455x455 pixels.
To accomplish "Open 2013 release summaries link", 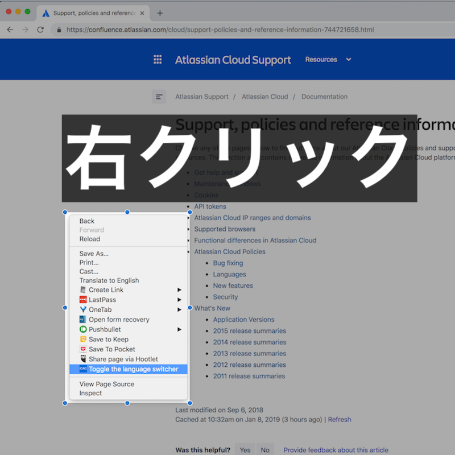I will 250,353.
